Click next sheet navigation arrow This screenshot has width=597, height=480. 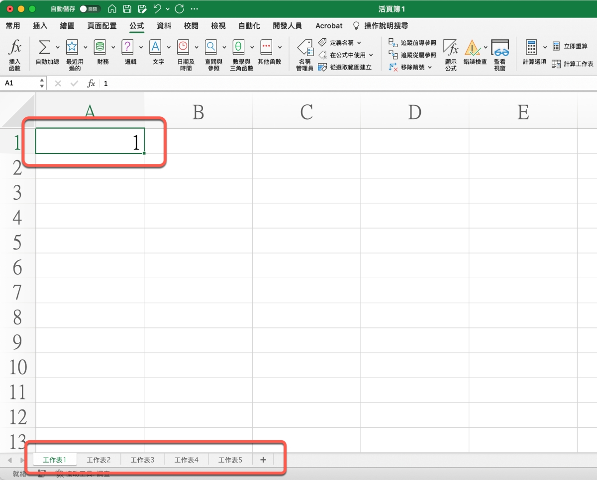(21, 460)
